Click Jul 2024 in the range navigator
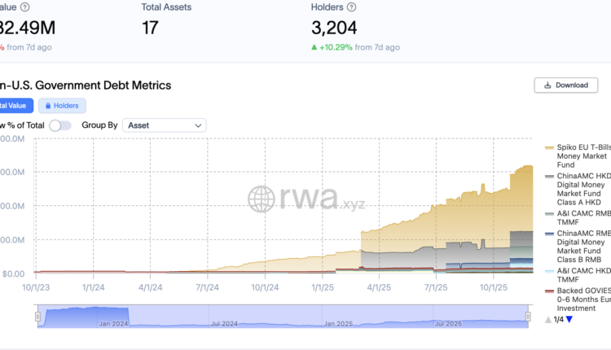 tap(223, 324)
